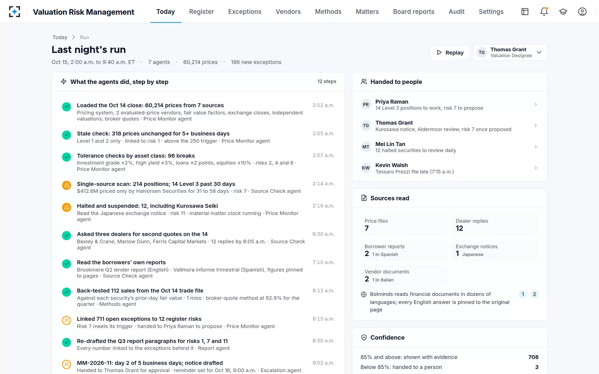Click the warning icon beside Halted and suspended
Screen dimensions: 599x374
click(x=67, y=207)
